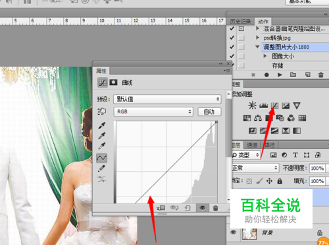The image size is (329, 245).
Task: Toggle dialog box for 调整图片大小1800 action
Action: pyautogui.click(x=241, y=47)
